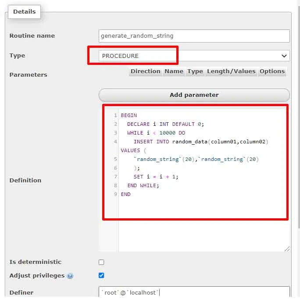Click the BEGIN line in Definition
The height and width of the screenshot is (299, 300).
coord(129,115)
